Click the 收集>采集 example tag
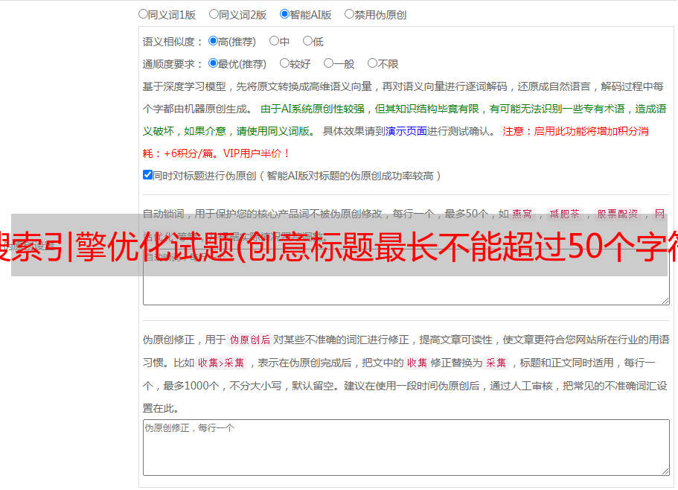 (x=221, y=363)
